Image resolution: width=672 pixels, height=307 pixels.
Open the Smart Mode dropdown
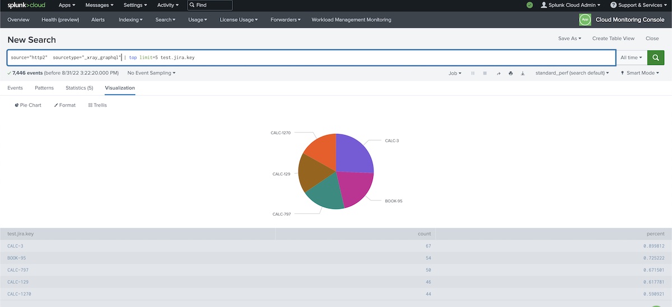pos(640,73)
